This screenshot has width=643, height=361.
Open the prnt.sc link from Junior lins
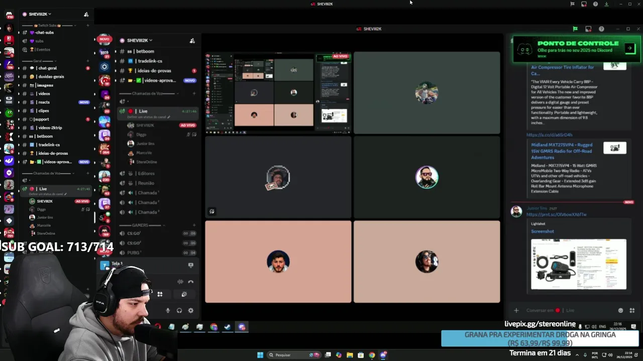tap(556, 215)
